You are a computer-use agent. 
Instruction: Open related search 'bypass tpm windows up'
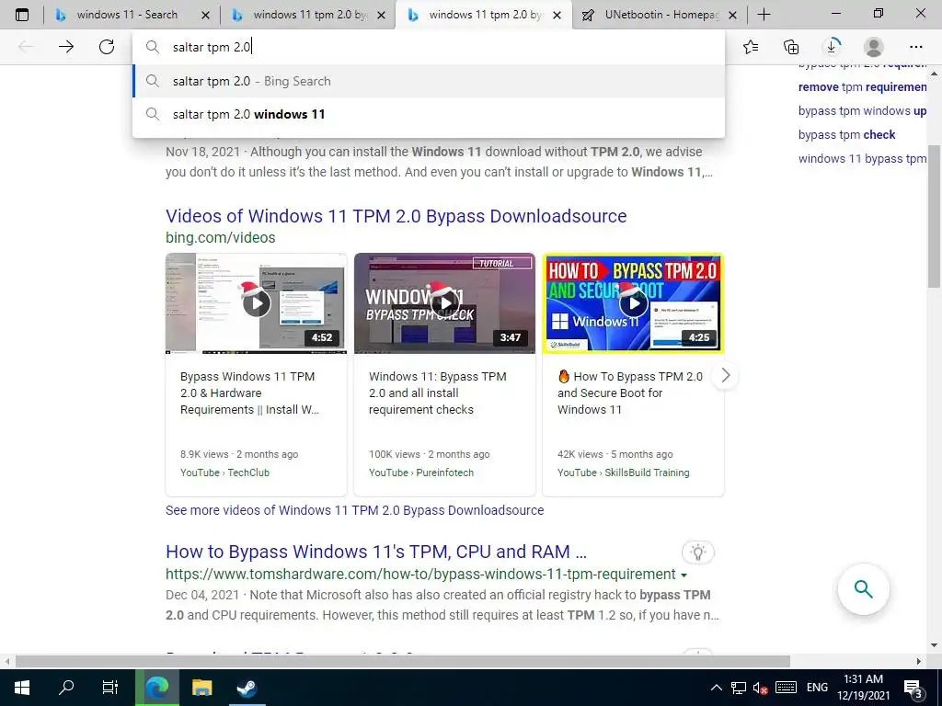coord(863,111)
